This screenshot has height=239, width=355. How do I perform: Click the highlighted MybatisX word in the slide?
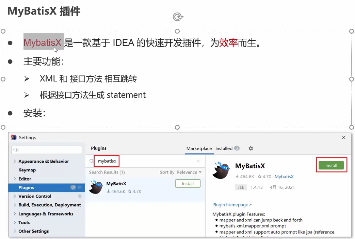(42, 42)
